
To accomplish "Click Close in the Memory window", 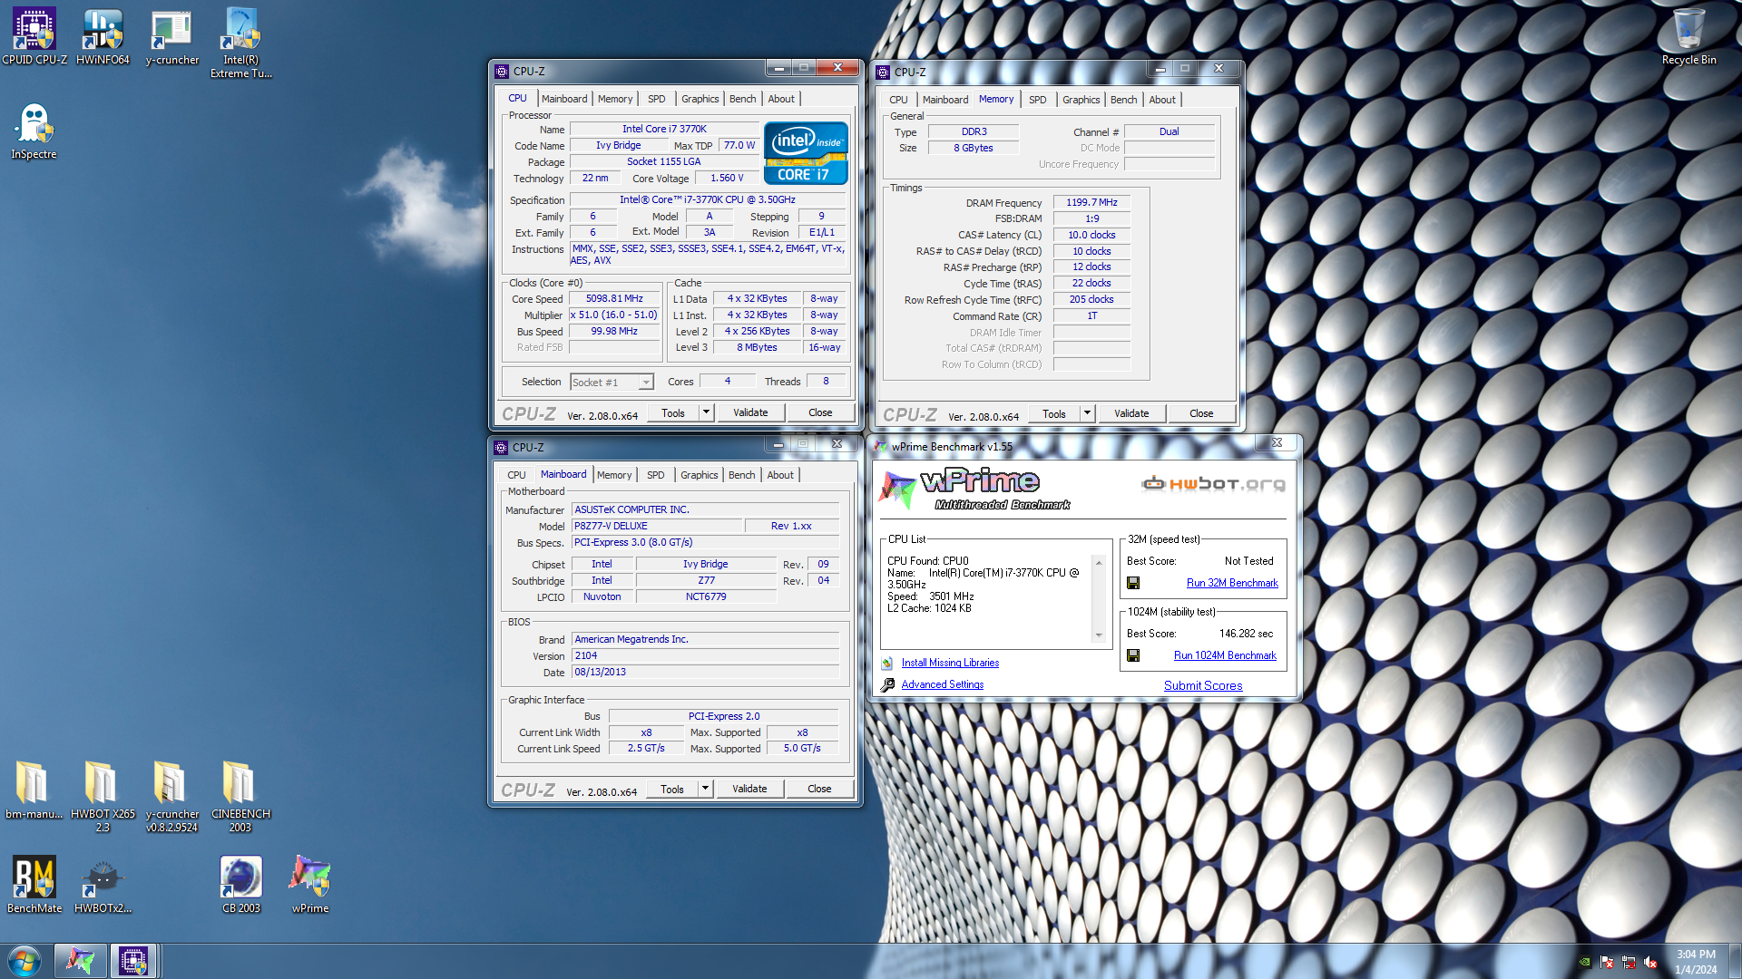I will point(1201,413).
